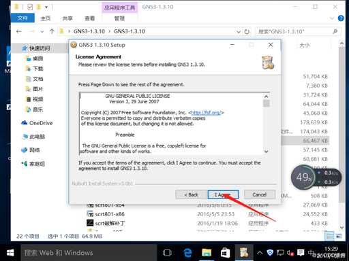Open the 文件 menu in Explorer
This screenshot has height=261, width=349.
[22, 18]
